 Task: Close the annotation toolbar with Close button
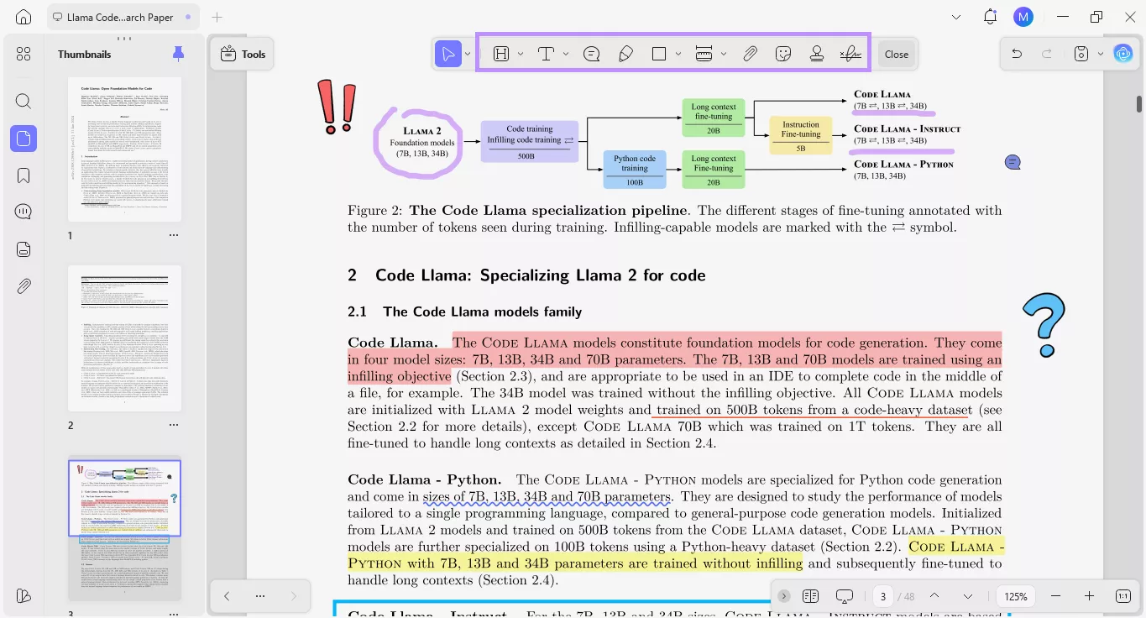(896, 53)
